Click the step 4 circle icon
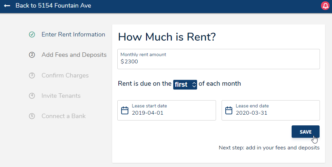The image size is (332, 167). coord(32,96)
